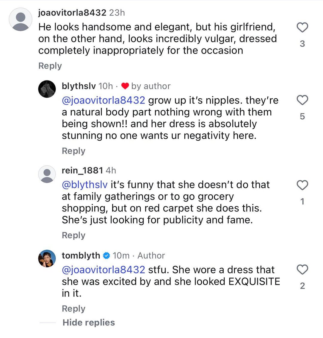323x338 pixels.
Task: Reply to rein_1881's comment
Action: tap(73, 235)
